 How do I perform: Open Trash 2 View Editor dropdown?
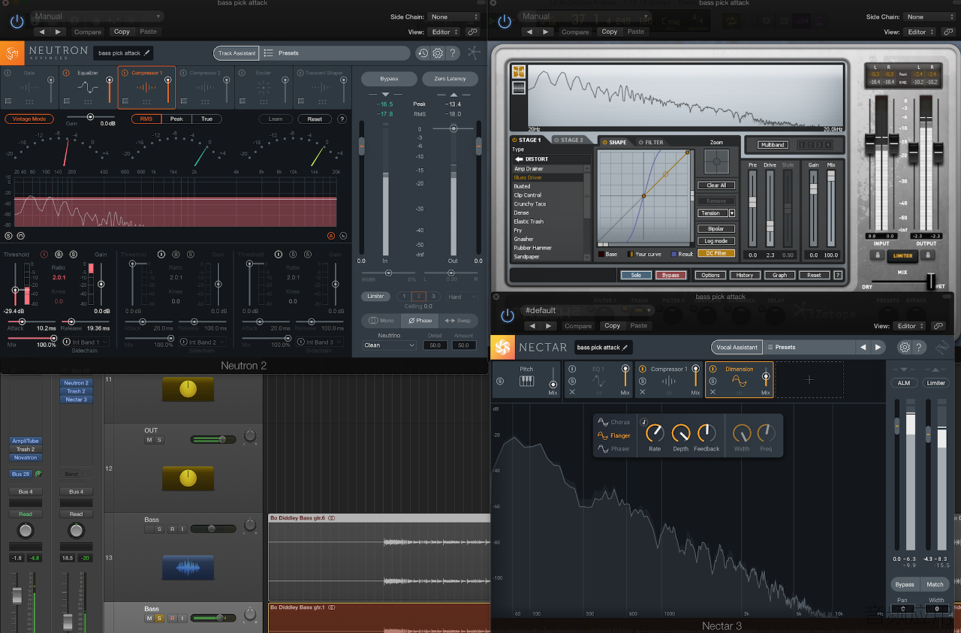[920, 32]
